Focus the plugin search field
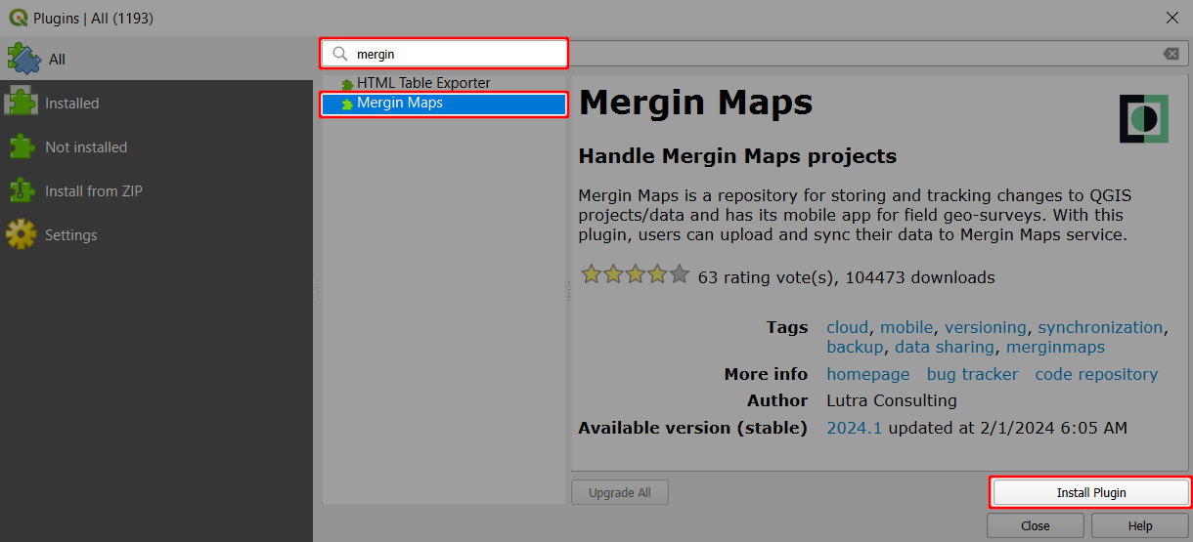Image resolution: width=1193 pixels, height=542 pixels. [753, 54]
